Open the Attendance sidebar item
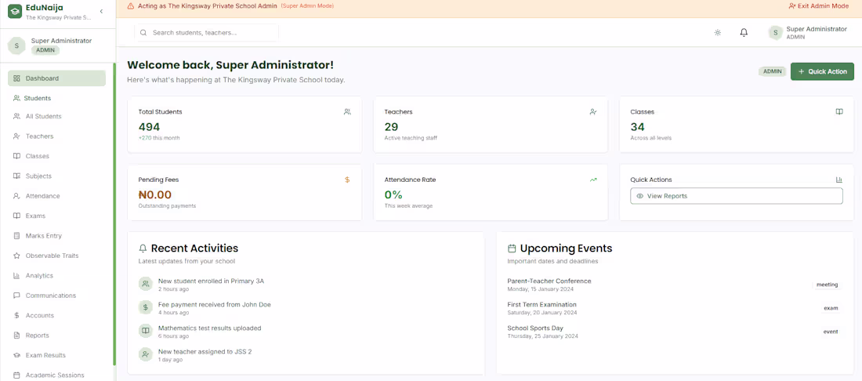 click(x=56, y=196)
